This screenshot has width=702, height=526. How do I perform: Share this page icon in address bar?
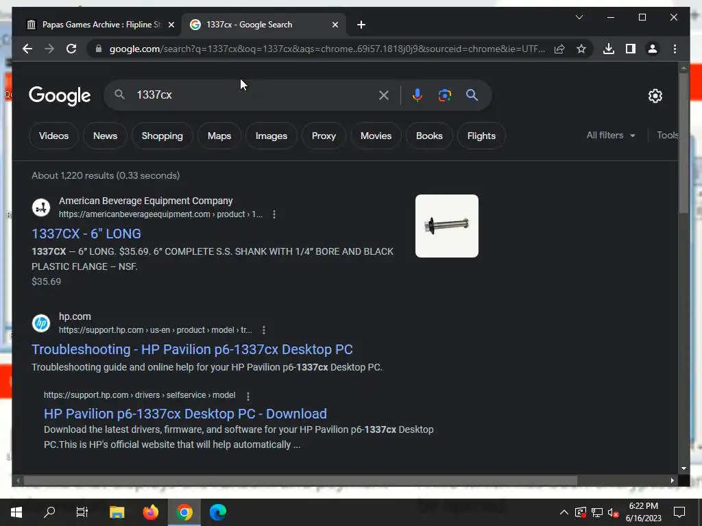click(x=559, y=49)
